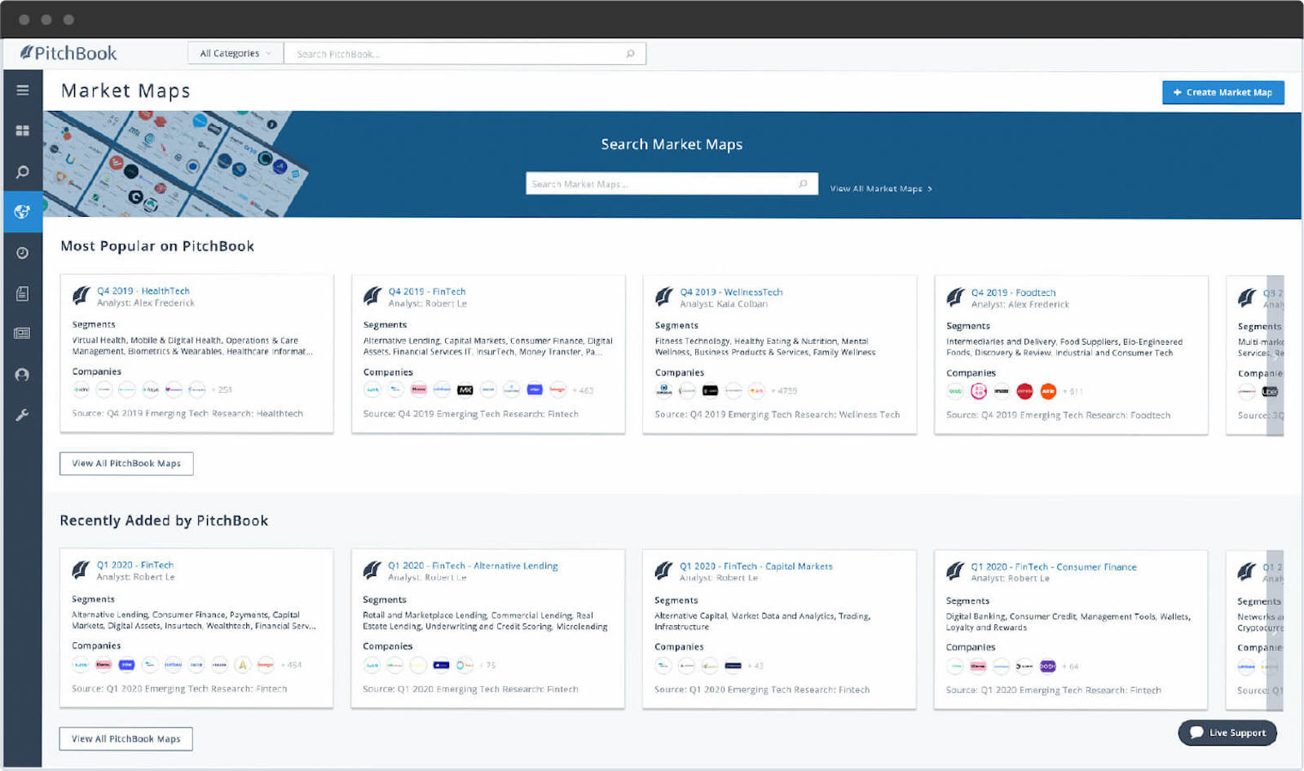
Task: Click View All Market Maps link
Action: (881, 188)
